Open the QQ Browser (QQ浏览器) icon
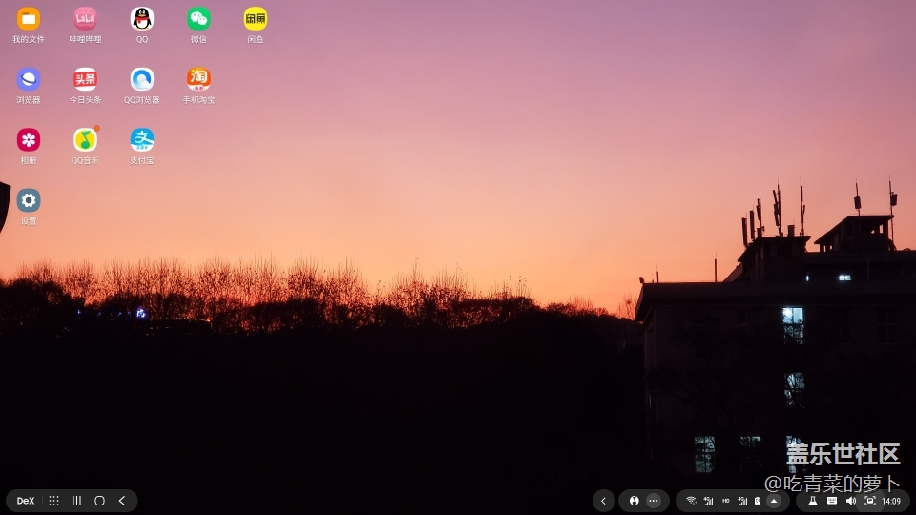The width and height of the screenshot is (916, 515). pos(142,79)
